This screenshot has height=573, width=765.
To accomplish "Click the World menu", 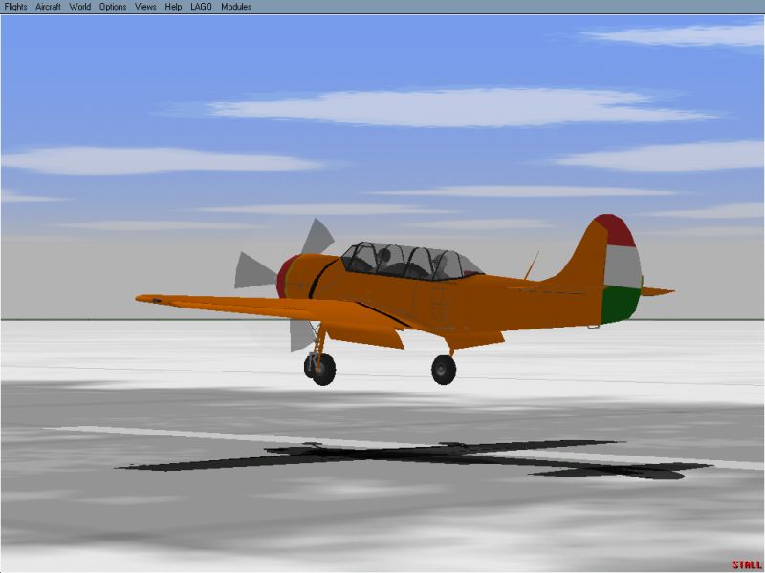I will click(x=80, y=7).
